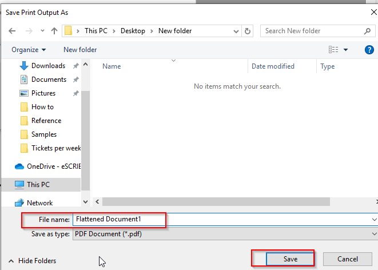This screenshot has height=270, width=378.
Task: Select the Downloads folder in sidebar
Action: [x=48, y=66]
